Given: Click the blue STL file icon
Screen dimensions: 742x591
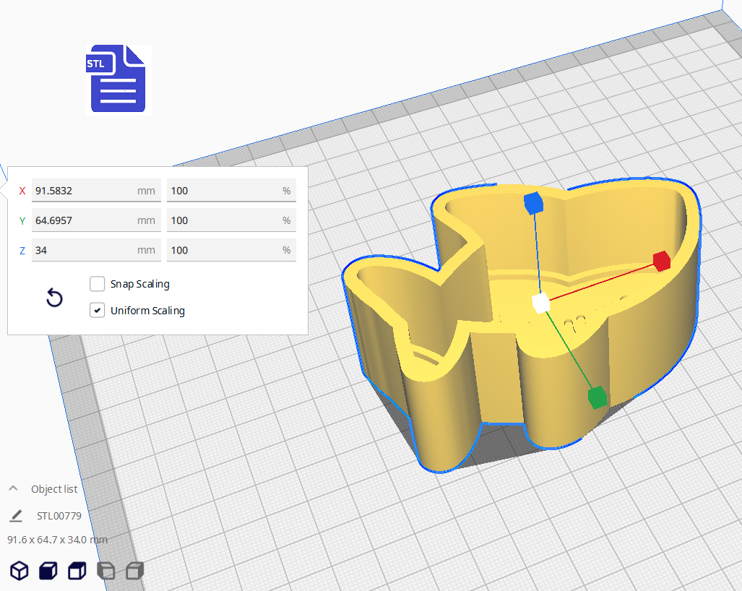Looking at the screenshot, I should point(118,79).
